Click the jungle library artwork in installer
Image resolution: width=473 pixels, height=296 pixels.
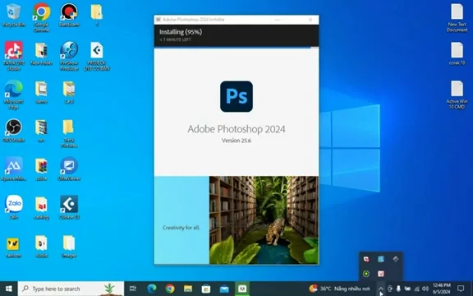(x=264, y=220)
